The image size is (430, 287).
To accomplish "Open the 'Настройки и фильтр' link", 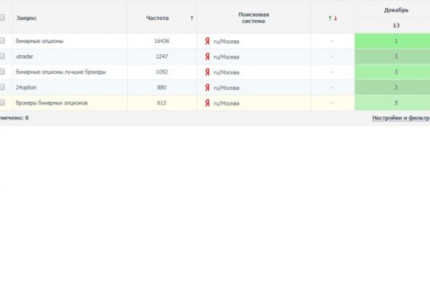I will click(401, 118).
